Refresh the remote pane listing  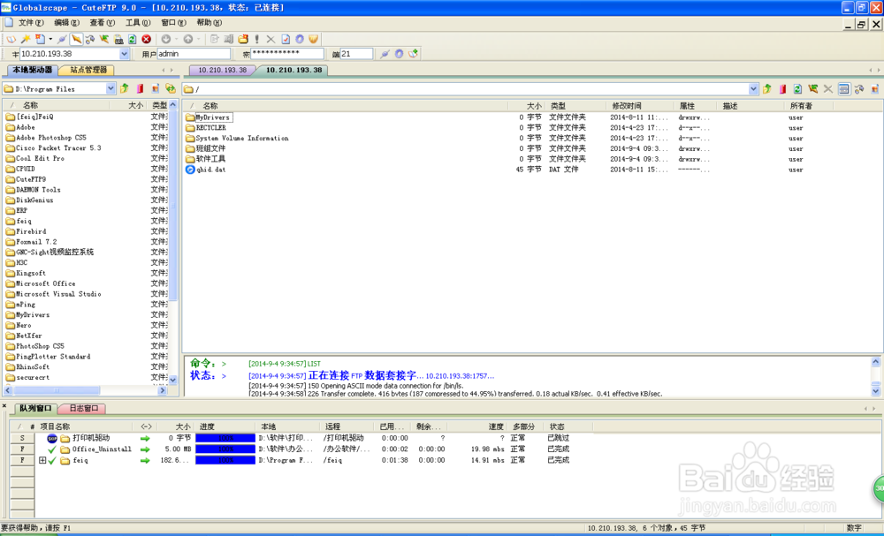[797, 89]
